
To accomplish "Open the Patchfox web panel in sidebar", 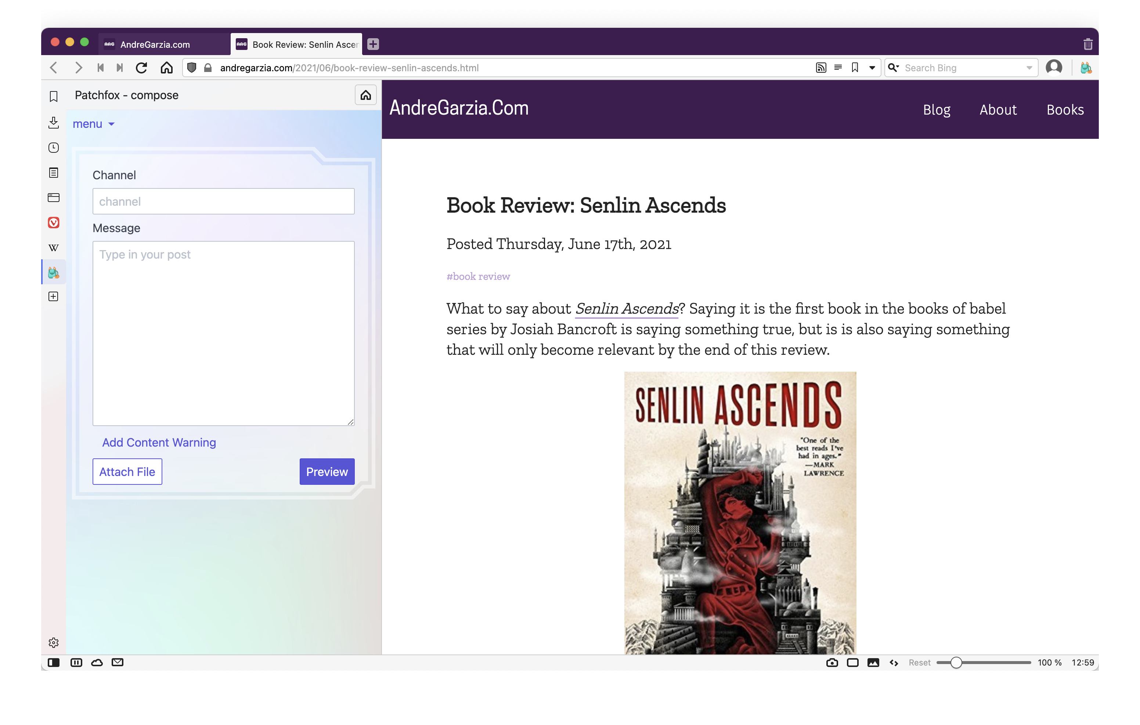I will 54,272.
